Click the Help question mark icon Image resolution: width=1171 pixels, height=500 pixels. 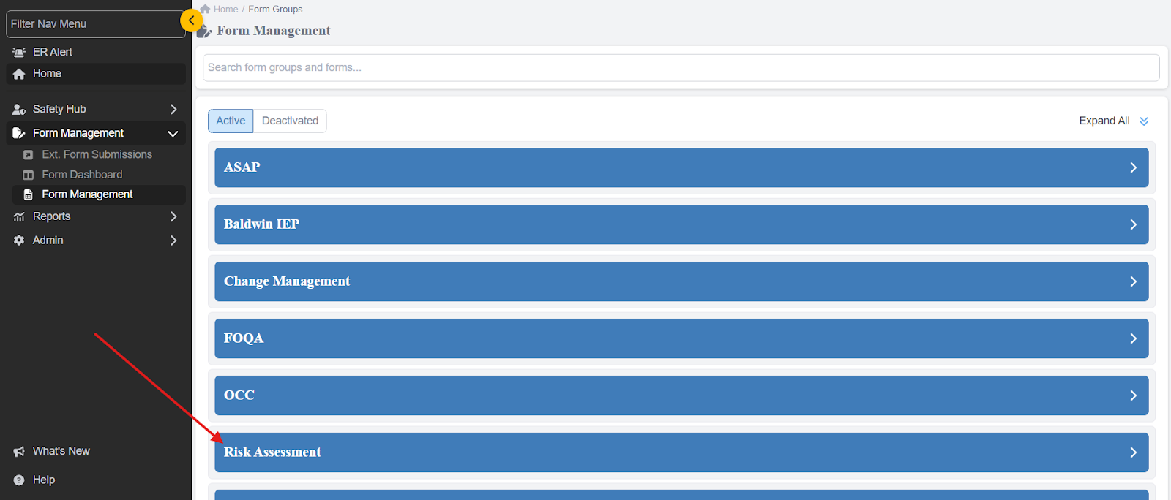pos(19,480)
